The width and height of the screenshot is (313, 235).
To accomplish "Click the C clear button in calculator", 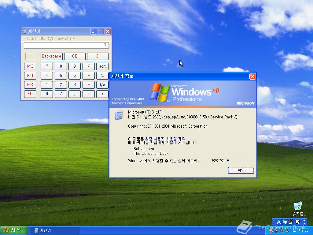I will (98, 56).
